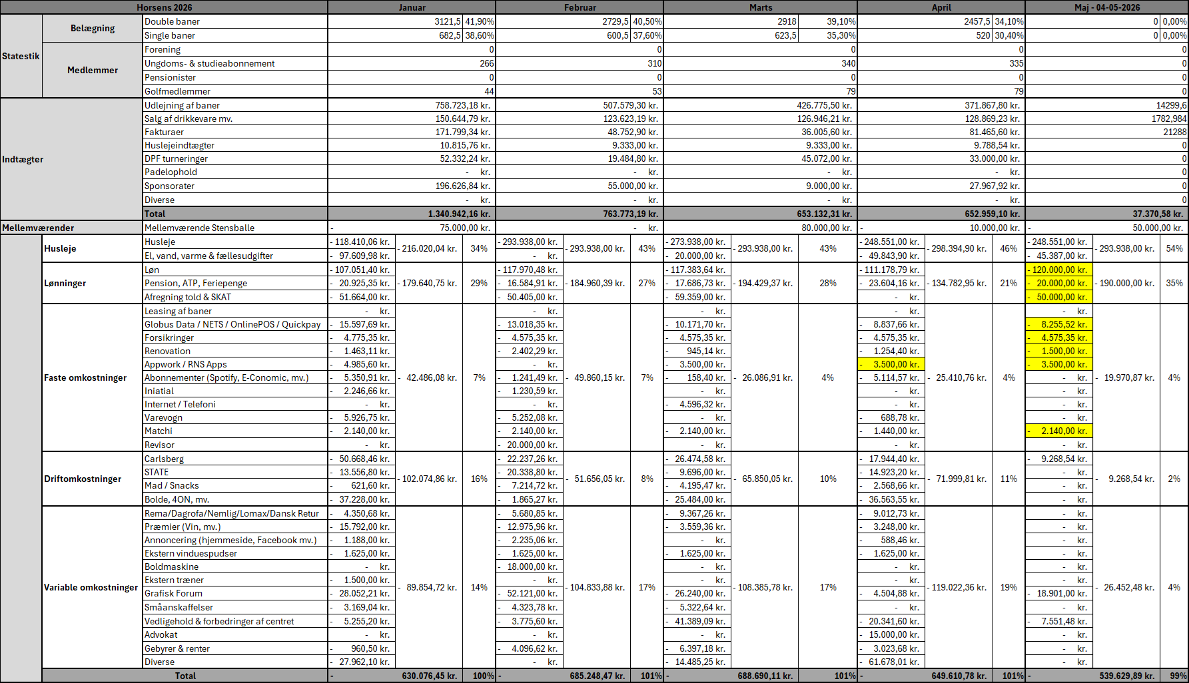Click January Udlejning af baner amount 758.723,18 kr.
Screen dimensions: 1189x683
coord(412,105)
